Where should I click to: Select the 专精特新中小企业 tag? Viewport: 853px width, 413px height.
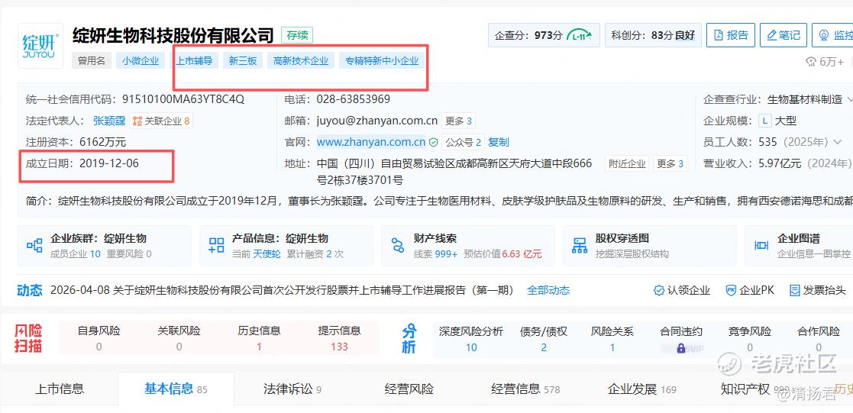[382, 60]
